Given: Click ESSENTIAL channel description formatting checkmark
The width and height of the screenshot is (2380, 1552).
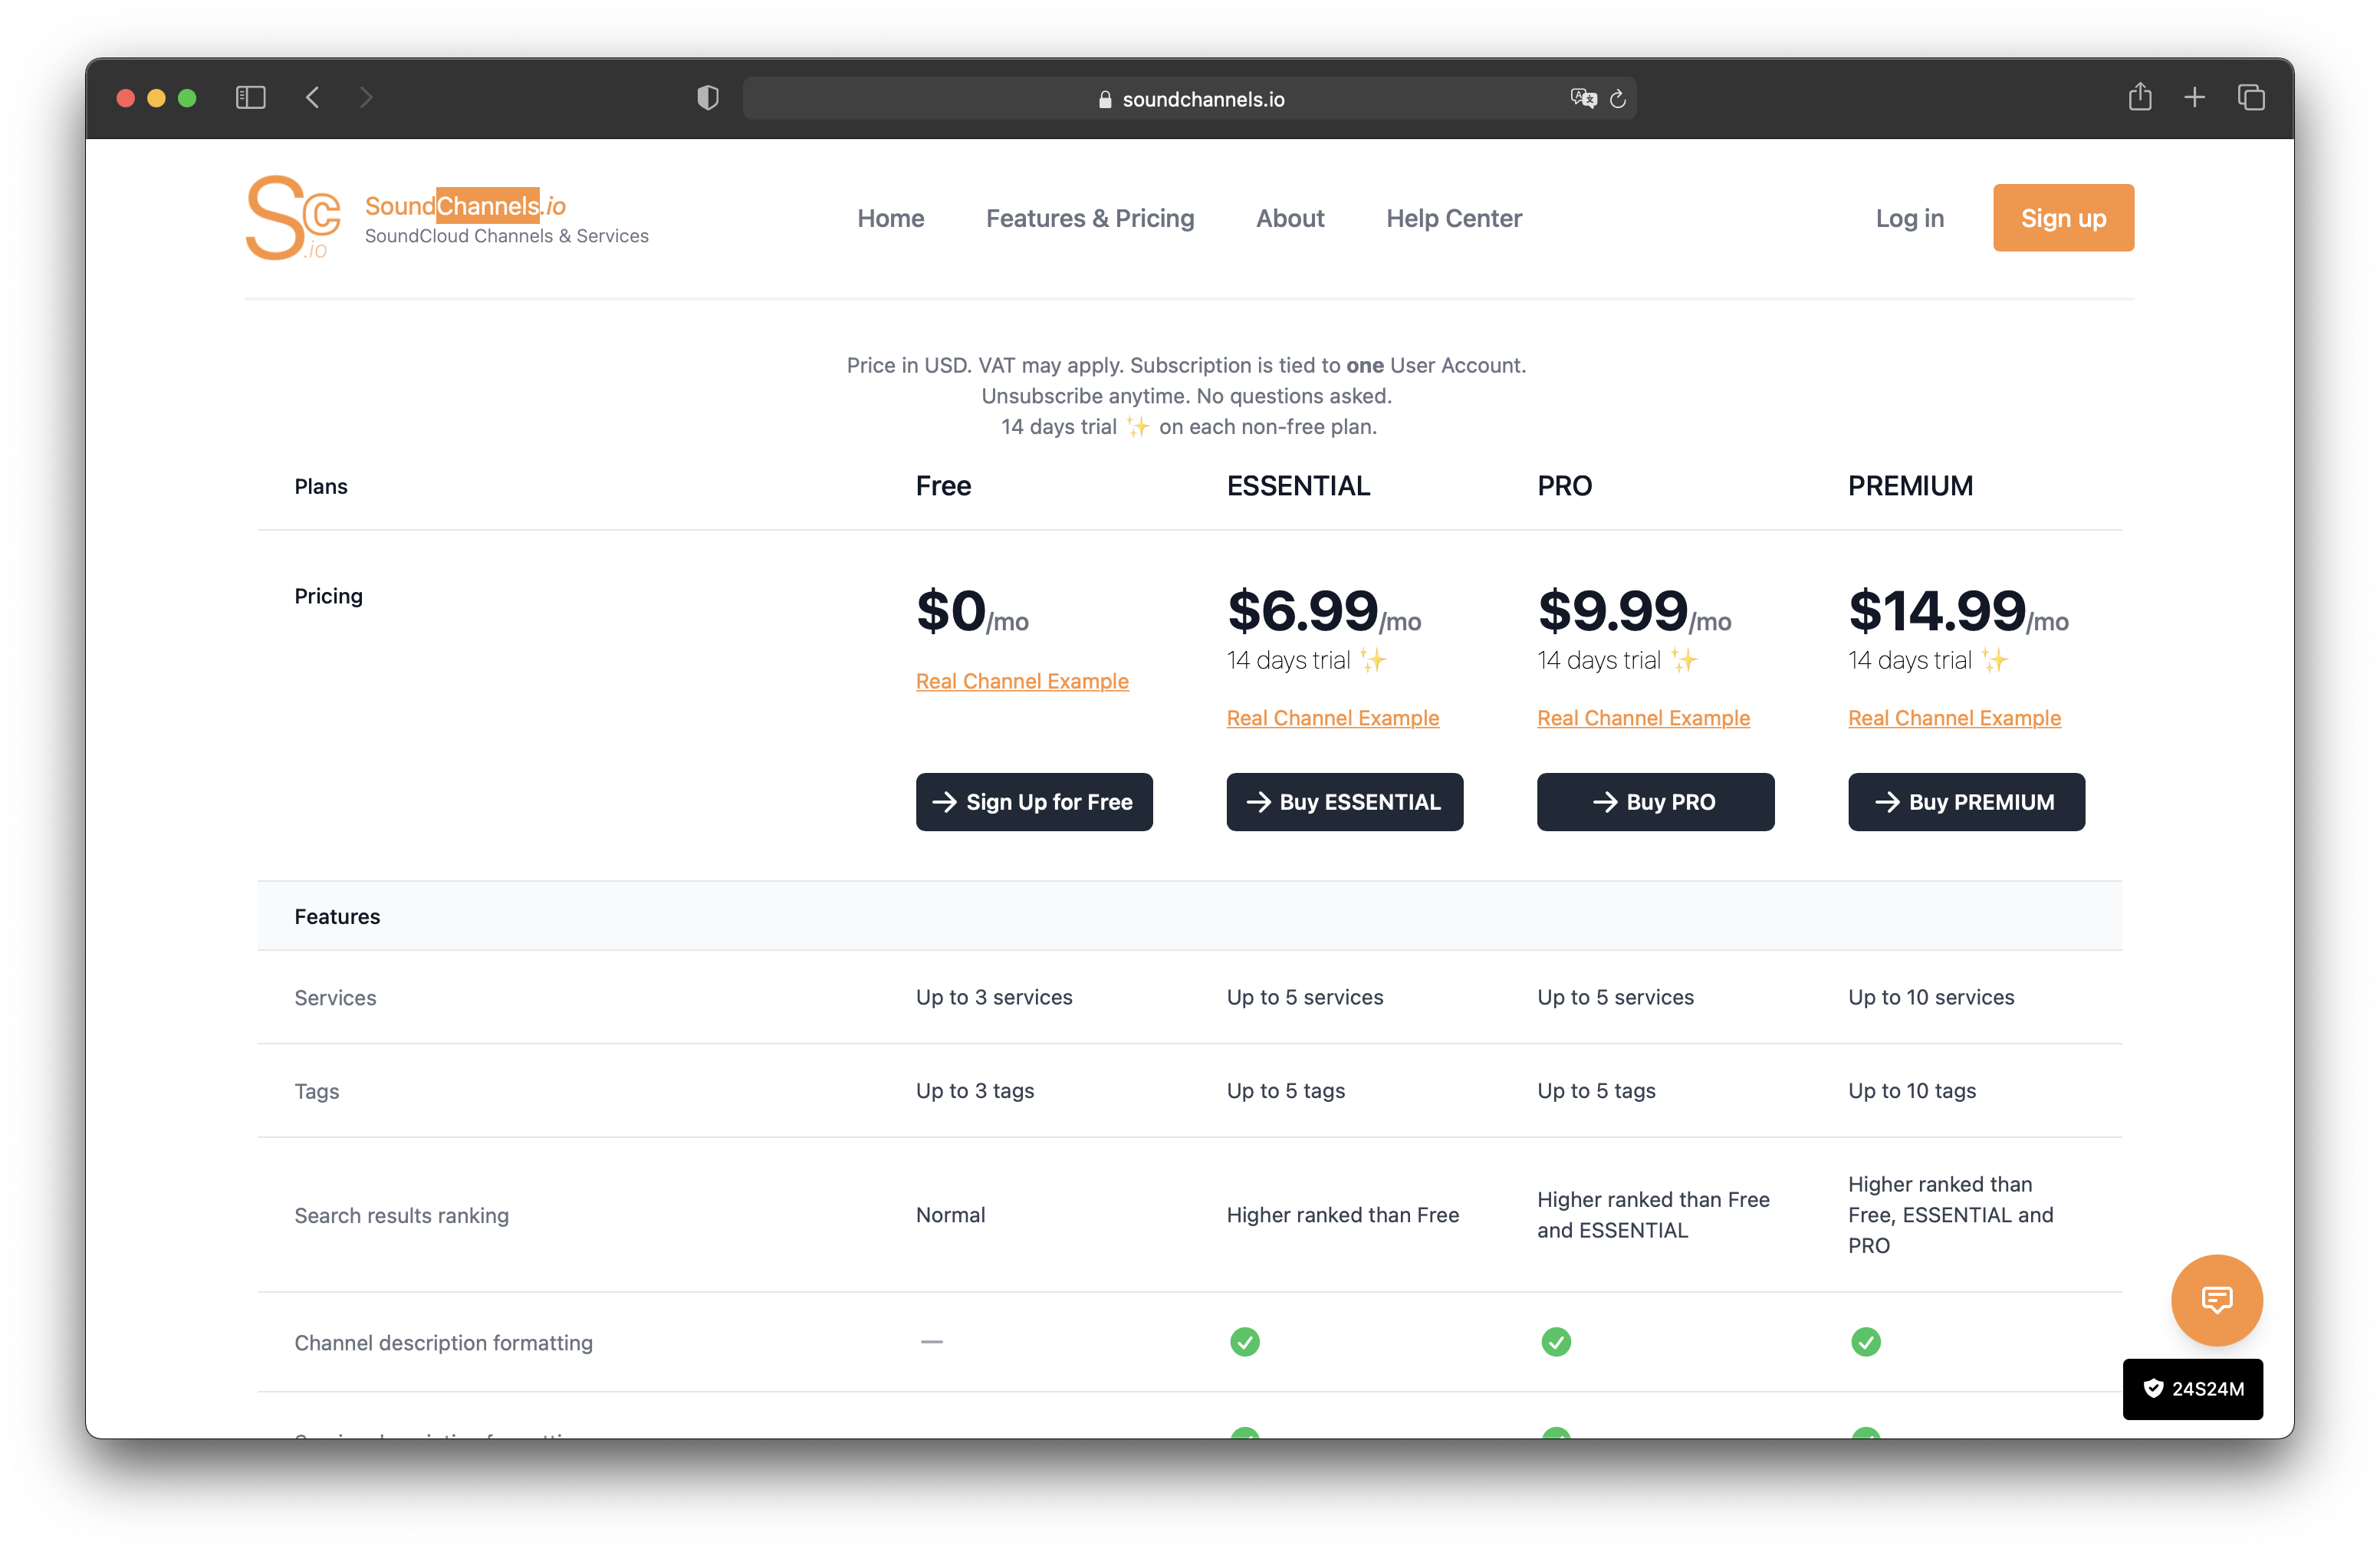Looking at the screenshot, I should [x=1244, y=1341].
